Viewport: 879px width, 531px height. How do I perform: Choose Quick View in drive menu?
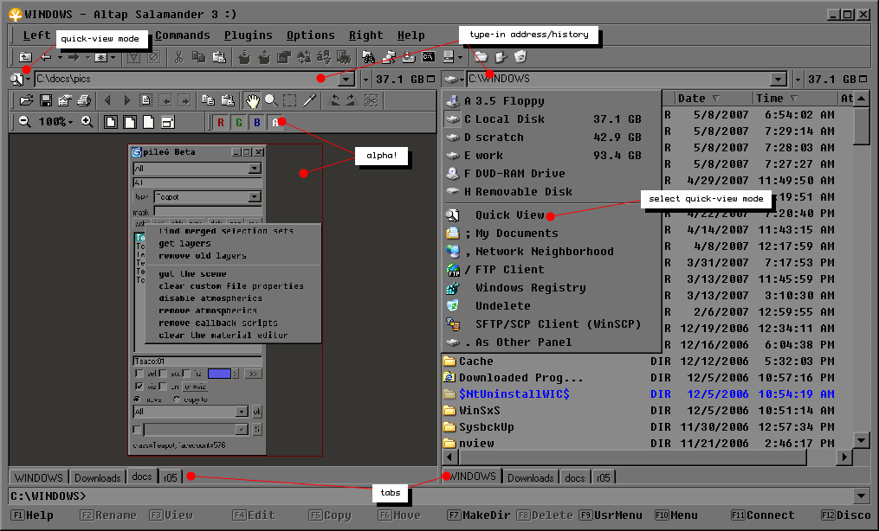[551, 214]
